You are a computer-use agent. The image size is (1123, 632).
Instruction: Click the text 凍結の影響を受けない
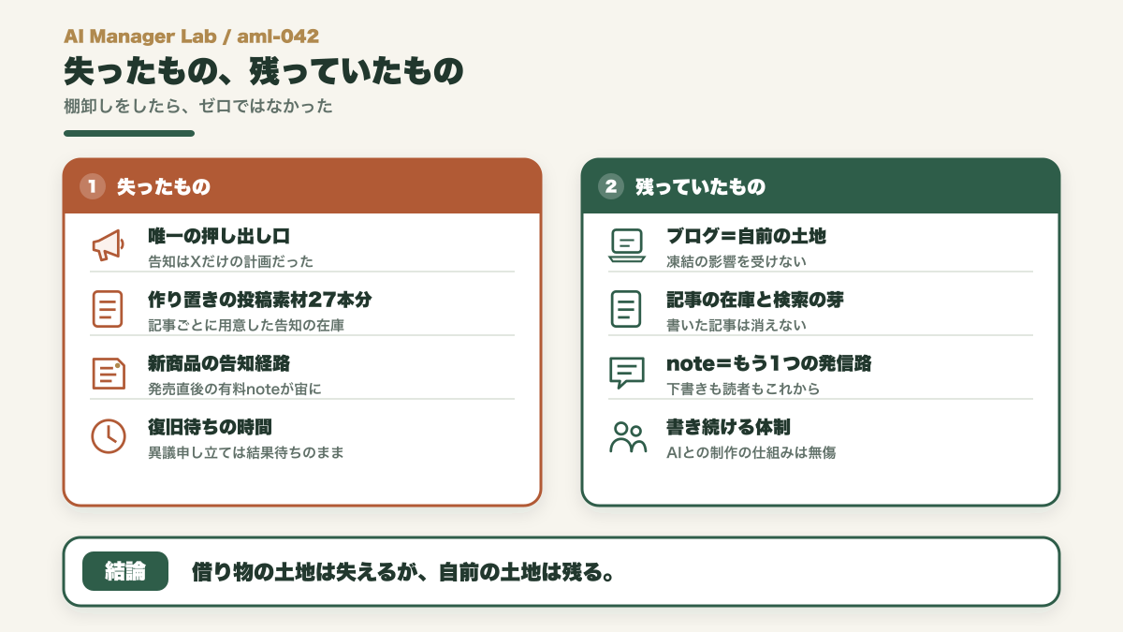[737, 261]
